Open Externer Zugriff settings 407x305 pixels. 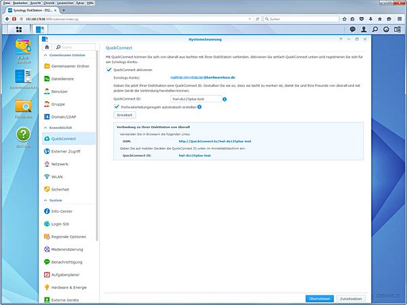tap(69, 151)
